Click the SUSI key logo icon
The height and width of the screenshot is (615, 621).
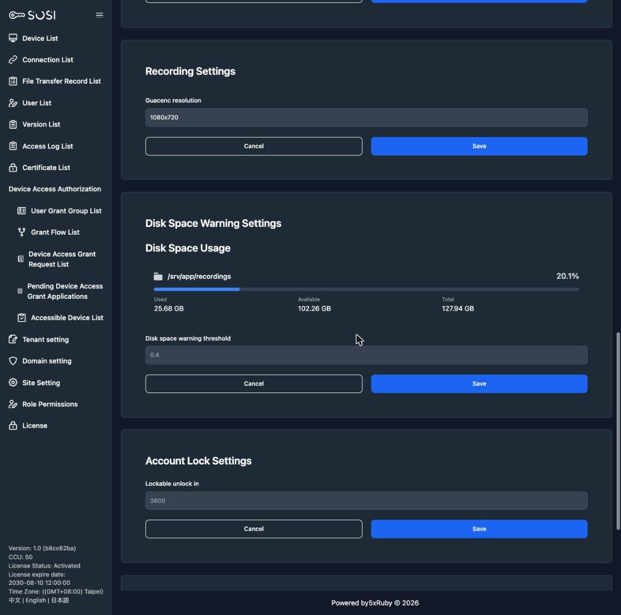tap(17, 15)
